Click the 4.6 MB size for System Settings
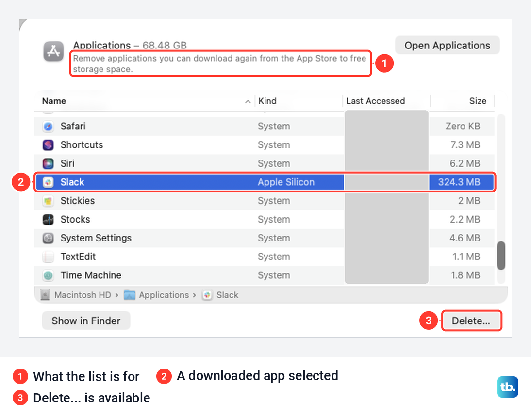 click(465, 238)
